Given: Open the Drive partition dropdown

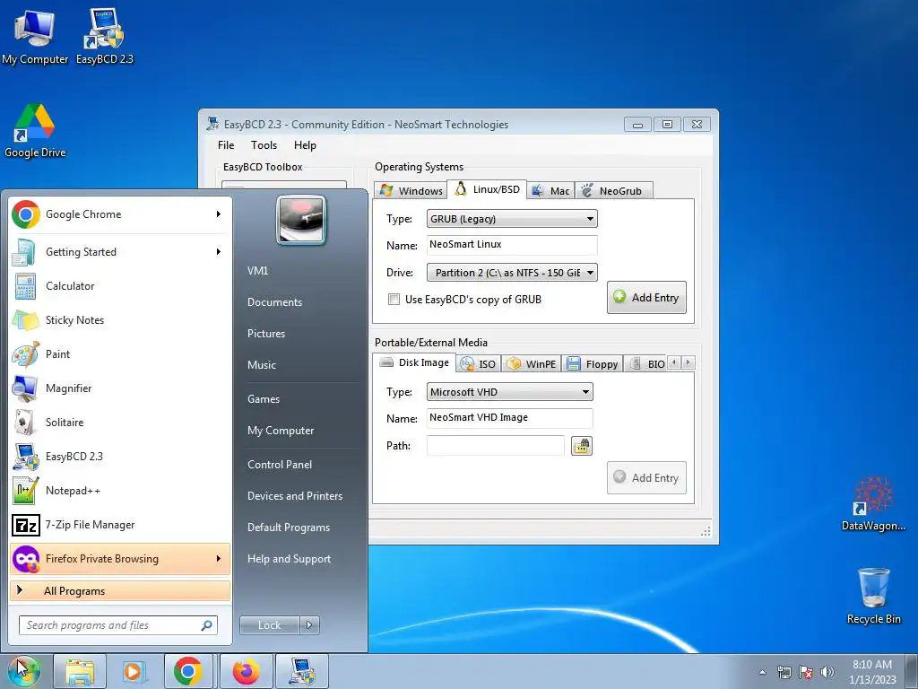Looking at the screenshot, I should [512, 273].
